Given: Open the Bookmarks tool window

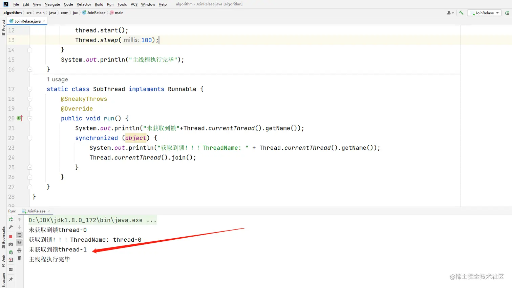Looking at the screenshot, I should (3, 237).
